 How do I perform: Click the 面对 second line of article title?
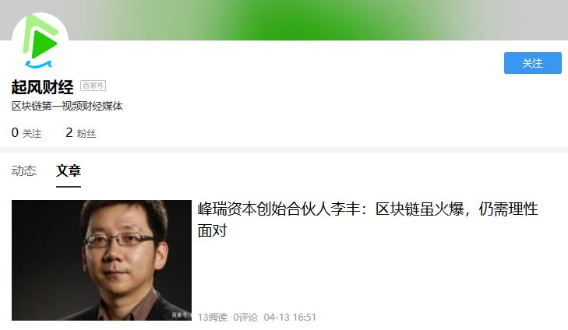[212, 230]
